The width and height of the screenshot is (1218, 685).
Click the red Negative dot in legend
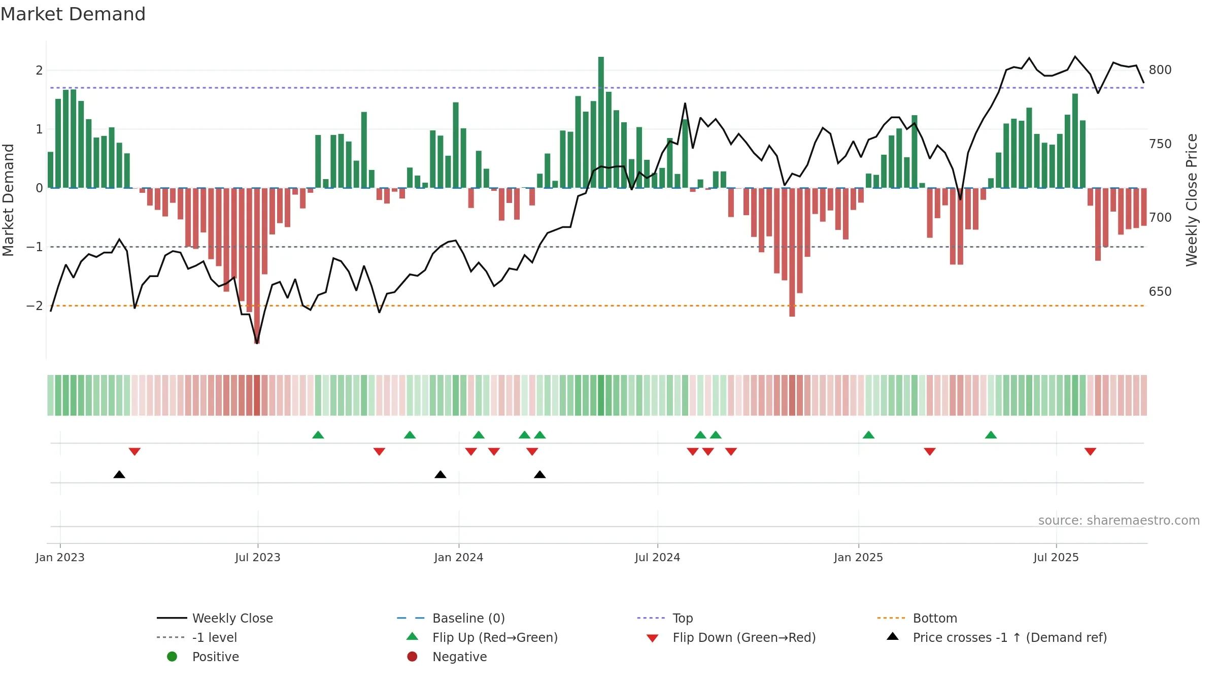(412, 657)
